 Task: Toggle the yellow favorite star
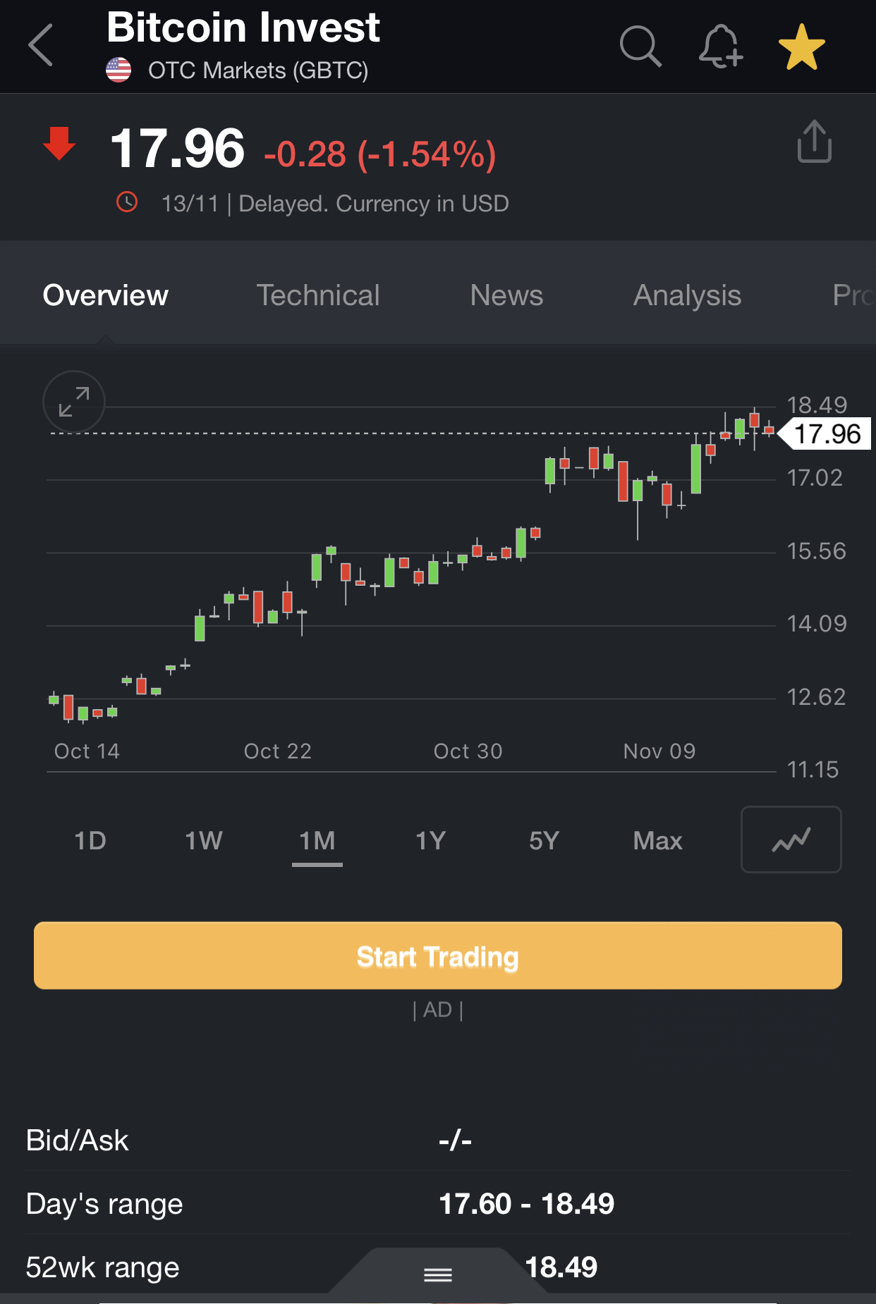pos(801,47)
